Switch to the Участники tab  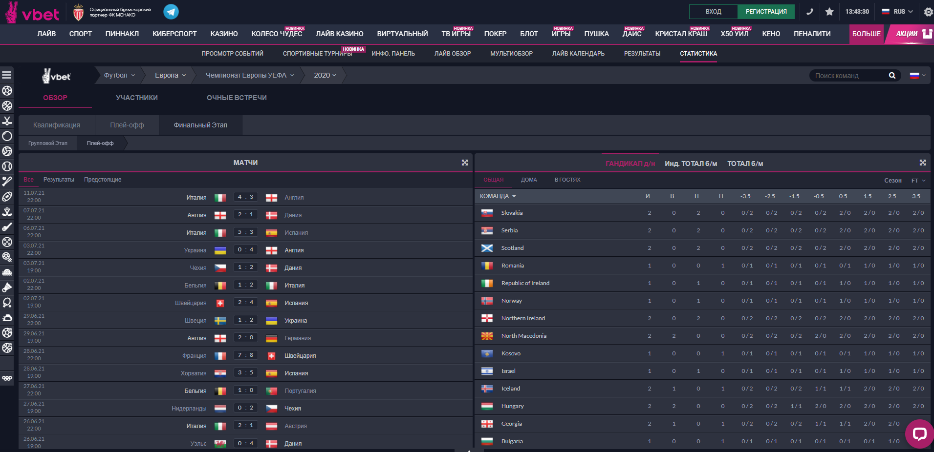137,98
